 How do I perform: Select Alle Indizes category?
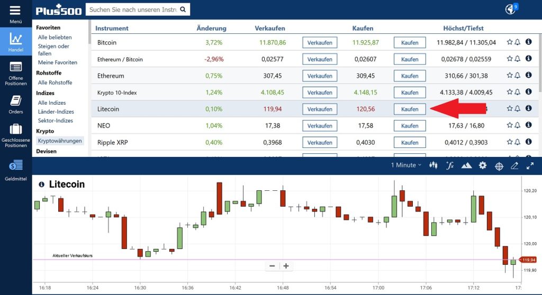(x=52, y=103)
